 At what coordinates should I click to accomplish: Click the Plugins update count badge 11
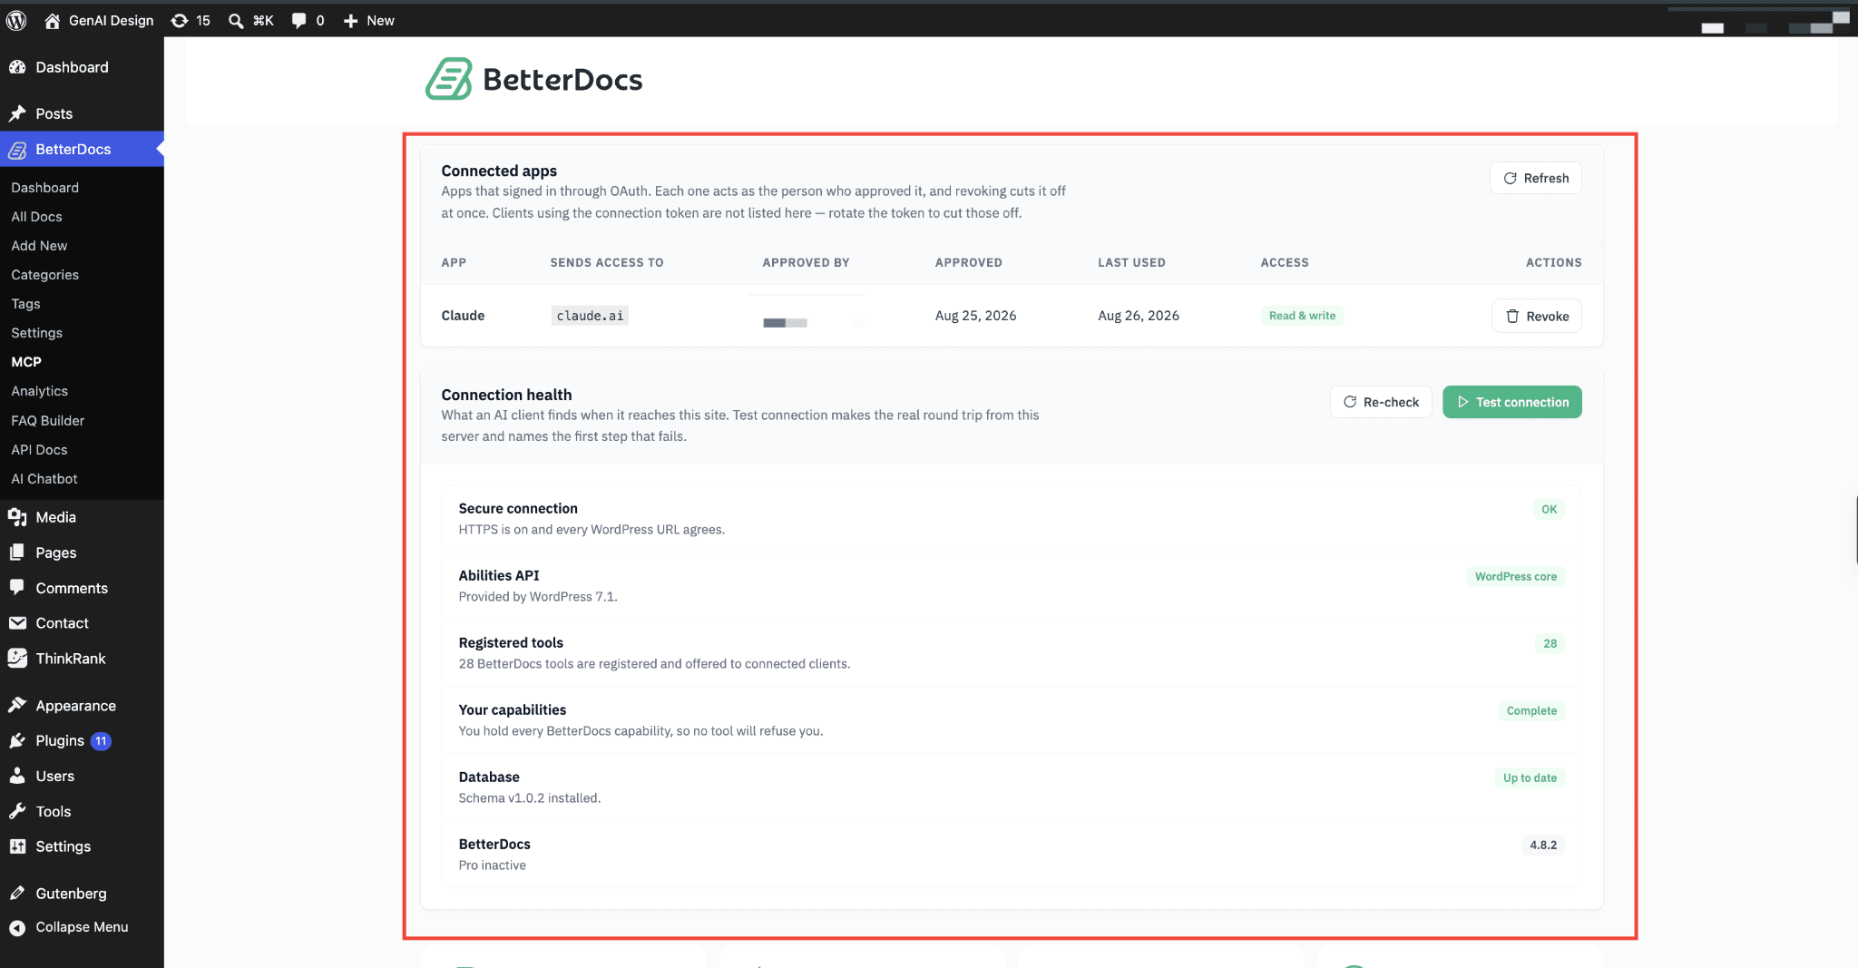[101, 741]
